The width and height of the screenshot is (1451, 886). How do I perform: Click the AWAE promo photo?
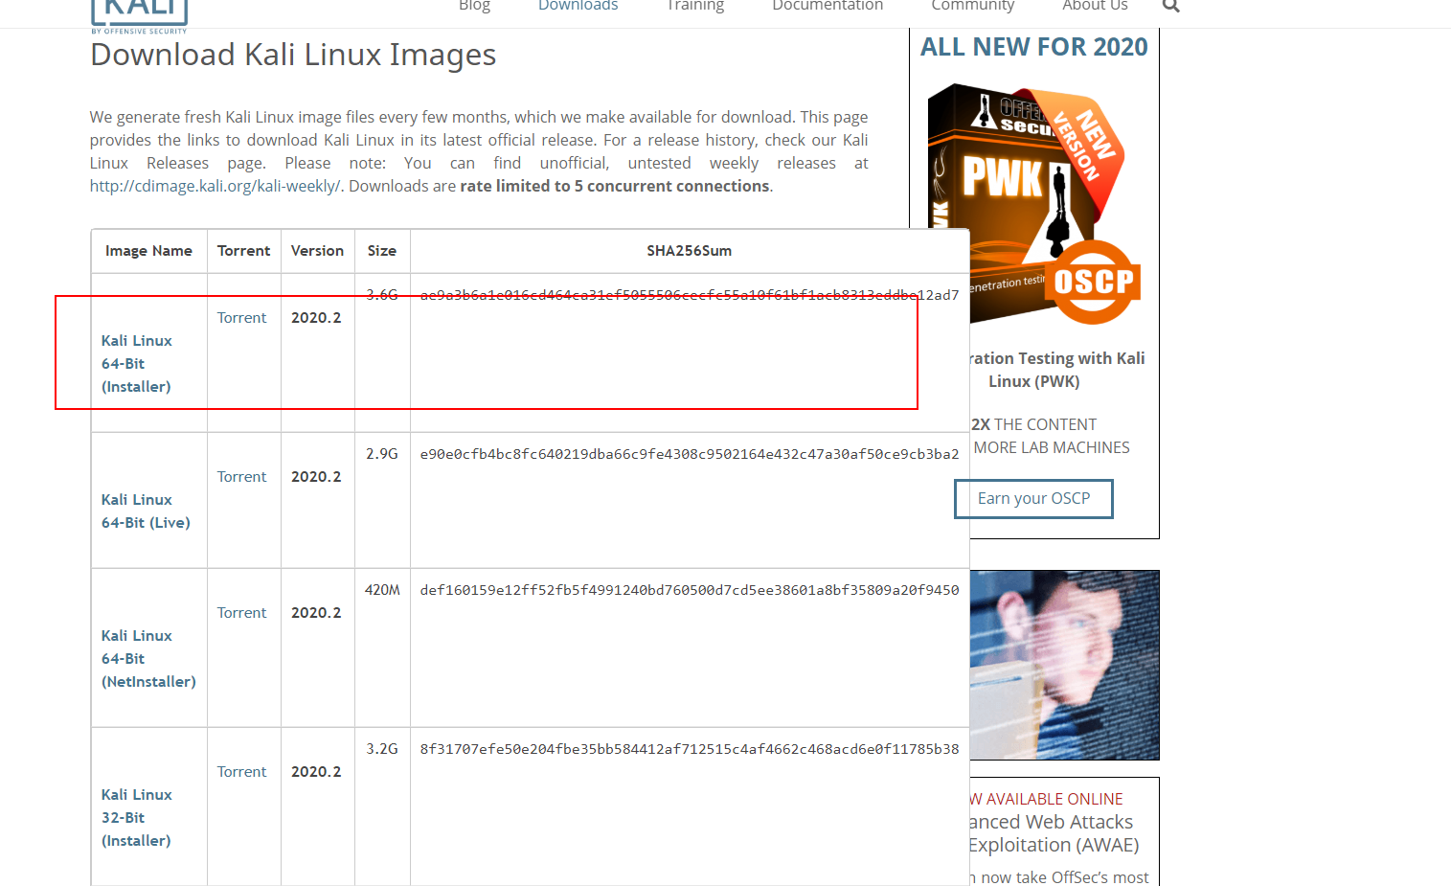coord(1064,665)
